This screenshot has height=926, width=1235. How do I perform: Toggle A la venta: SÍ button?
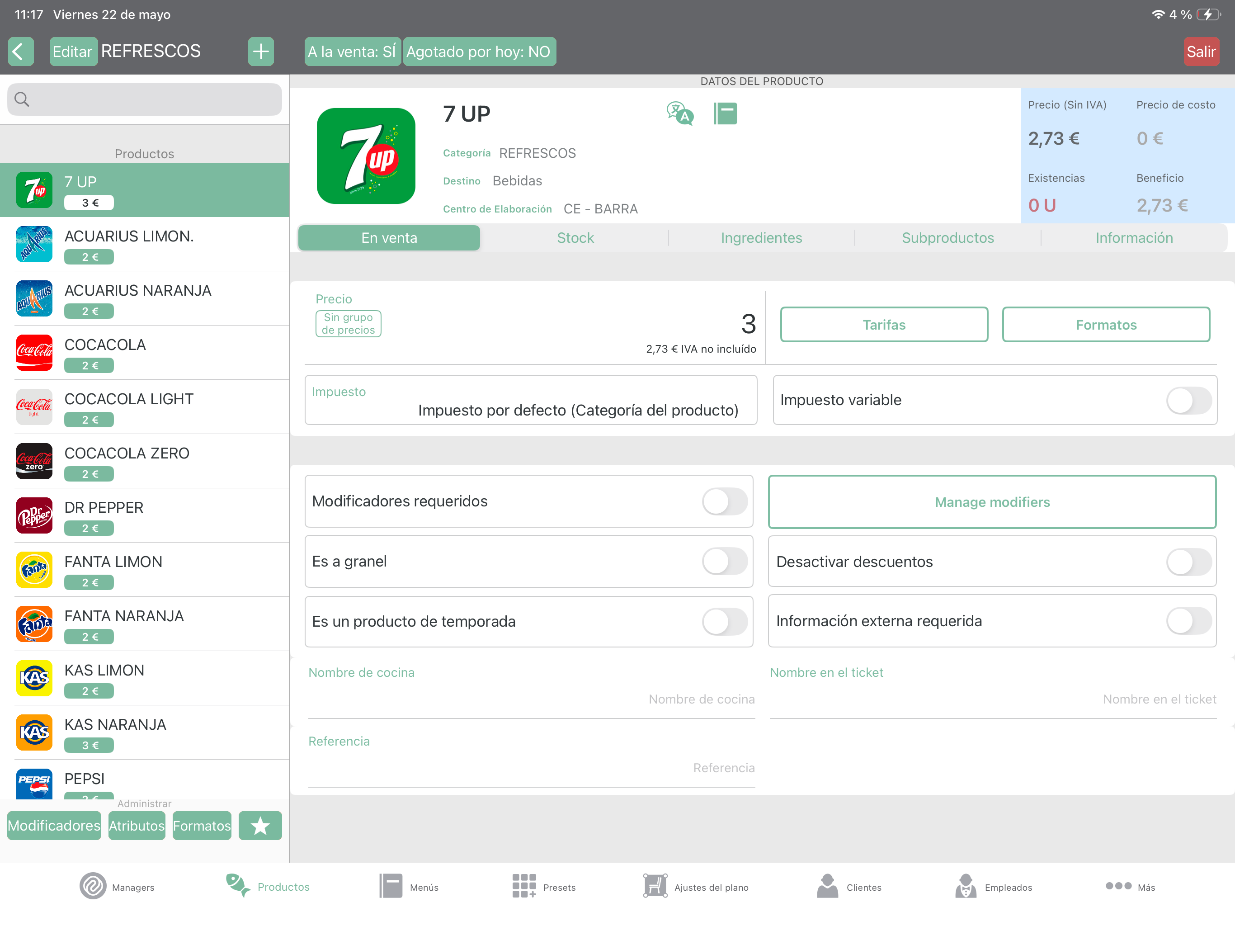click(x=352, y=52)
